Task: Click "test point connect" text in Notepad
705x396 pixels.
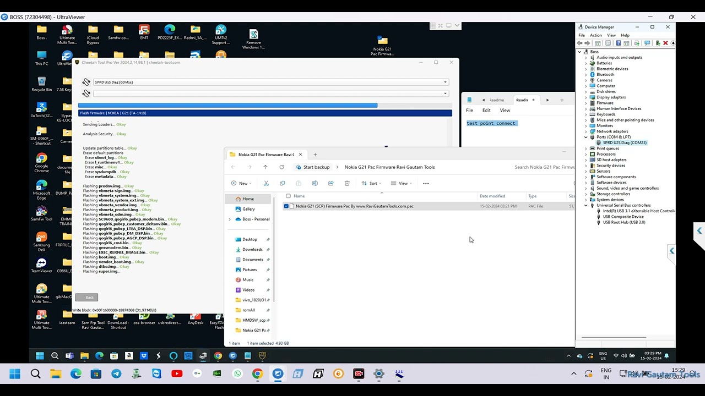Action: [491, 123]
